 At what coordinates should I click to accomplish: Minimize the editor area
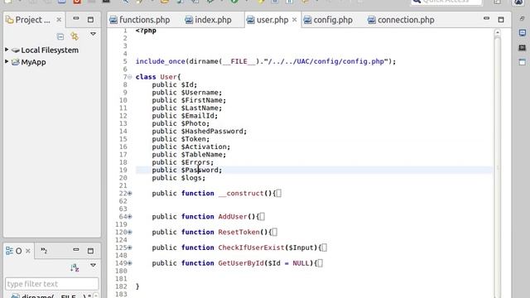(486, 18)
